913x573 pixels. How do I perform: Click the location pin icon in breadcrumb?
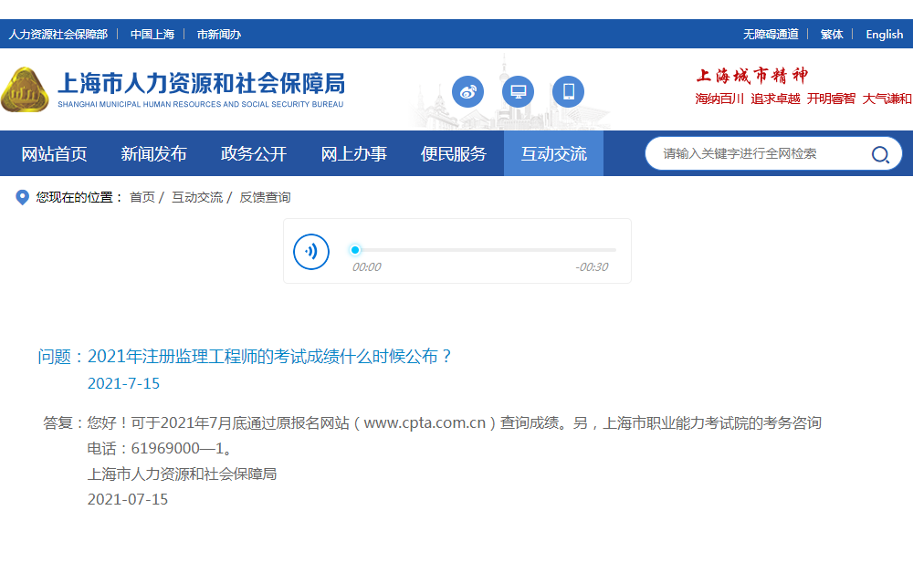[x=23, y=197]
